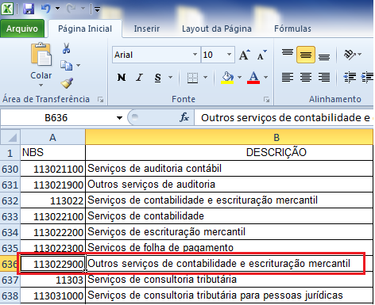Open the Inserir ribbon tab
The width and height of the screenshot is (375, 305).
[147, 29]
